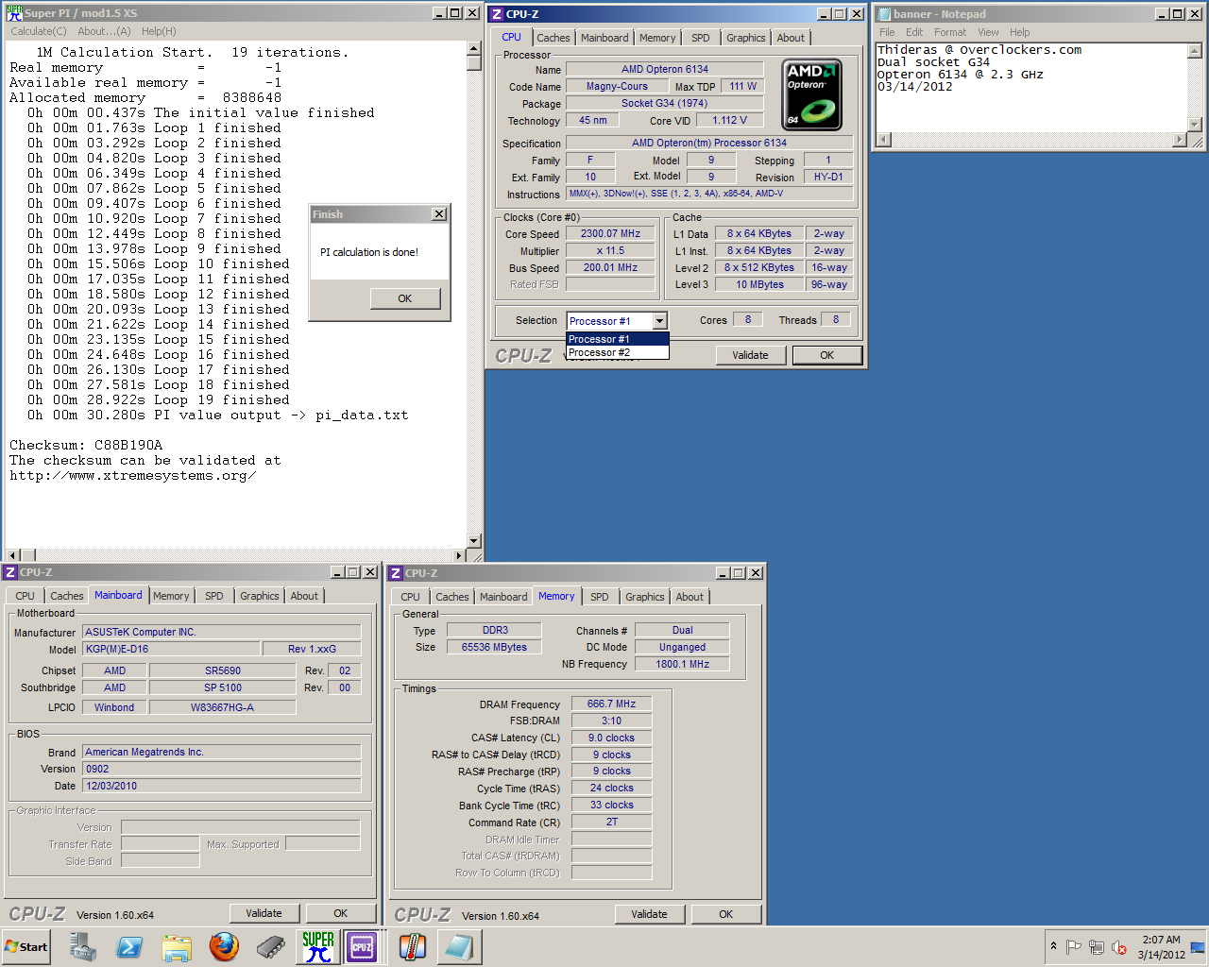
Task: Switch to Notepad taskbar icon
Action: [460, 946]
